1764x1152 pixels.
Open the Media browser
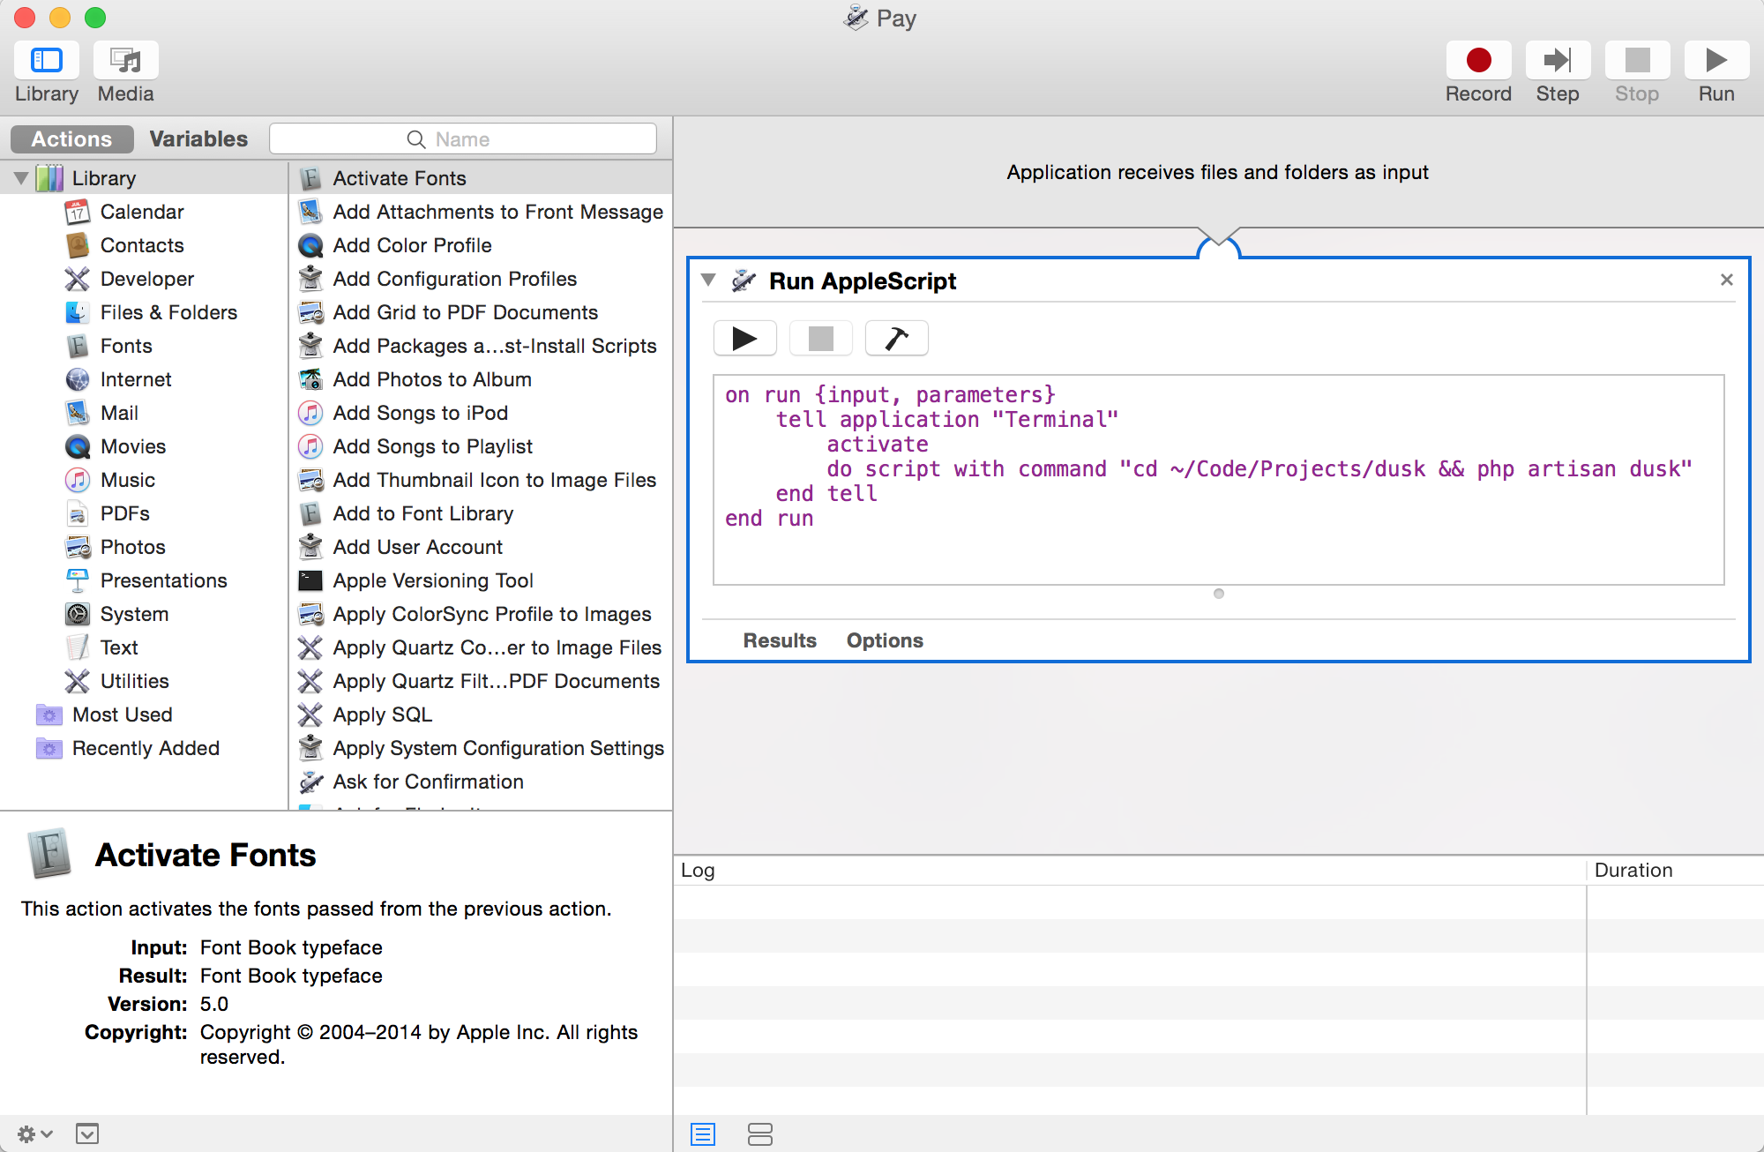point(125,61)
